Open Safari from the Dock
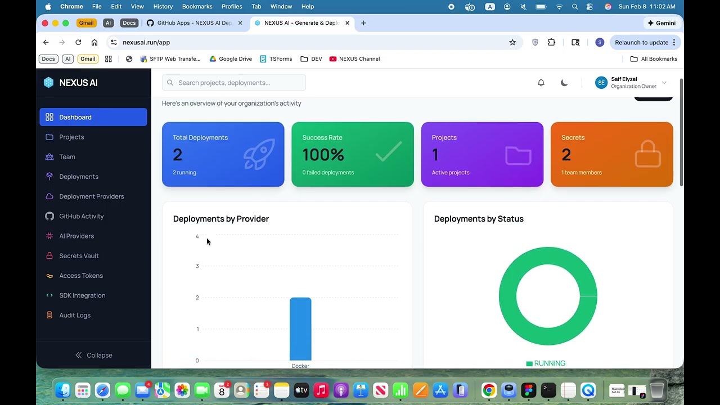Viewport: 720px width, 405px height. [103, 390]
